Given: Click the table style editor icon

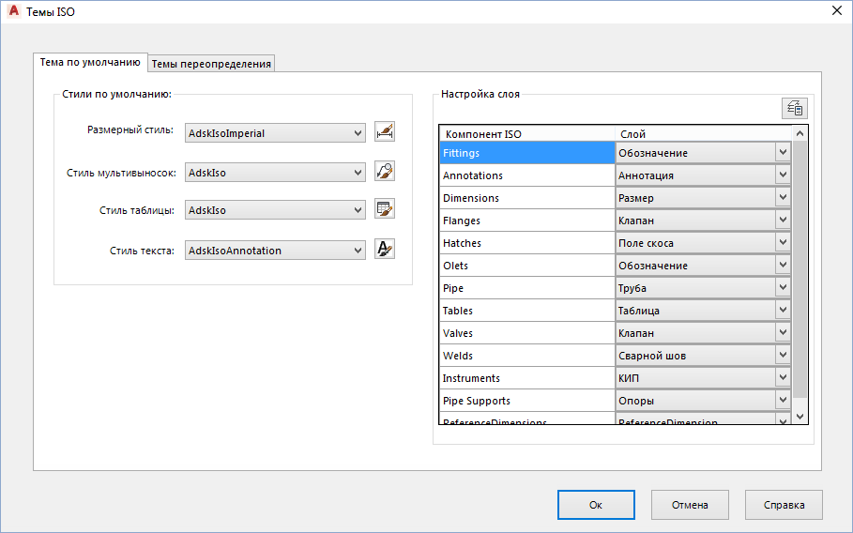Looking at the screenshot, I should click(384, 210).
